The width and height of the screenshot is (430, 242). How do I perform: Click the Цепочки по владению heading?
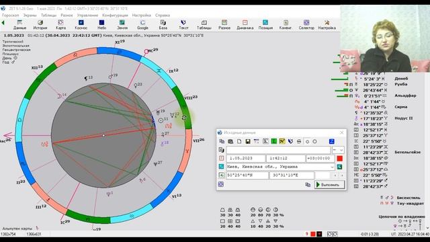(402, 216)
